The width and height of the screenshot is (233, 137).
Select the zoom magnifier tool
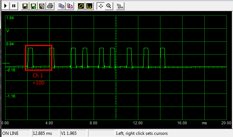pyautogui.click(x=109, y=6)
